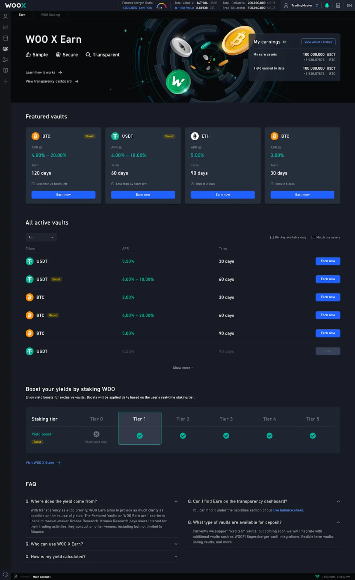
Task: Open the wallet sidebar icon
Action: coord(5,38)
